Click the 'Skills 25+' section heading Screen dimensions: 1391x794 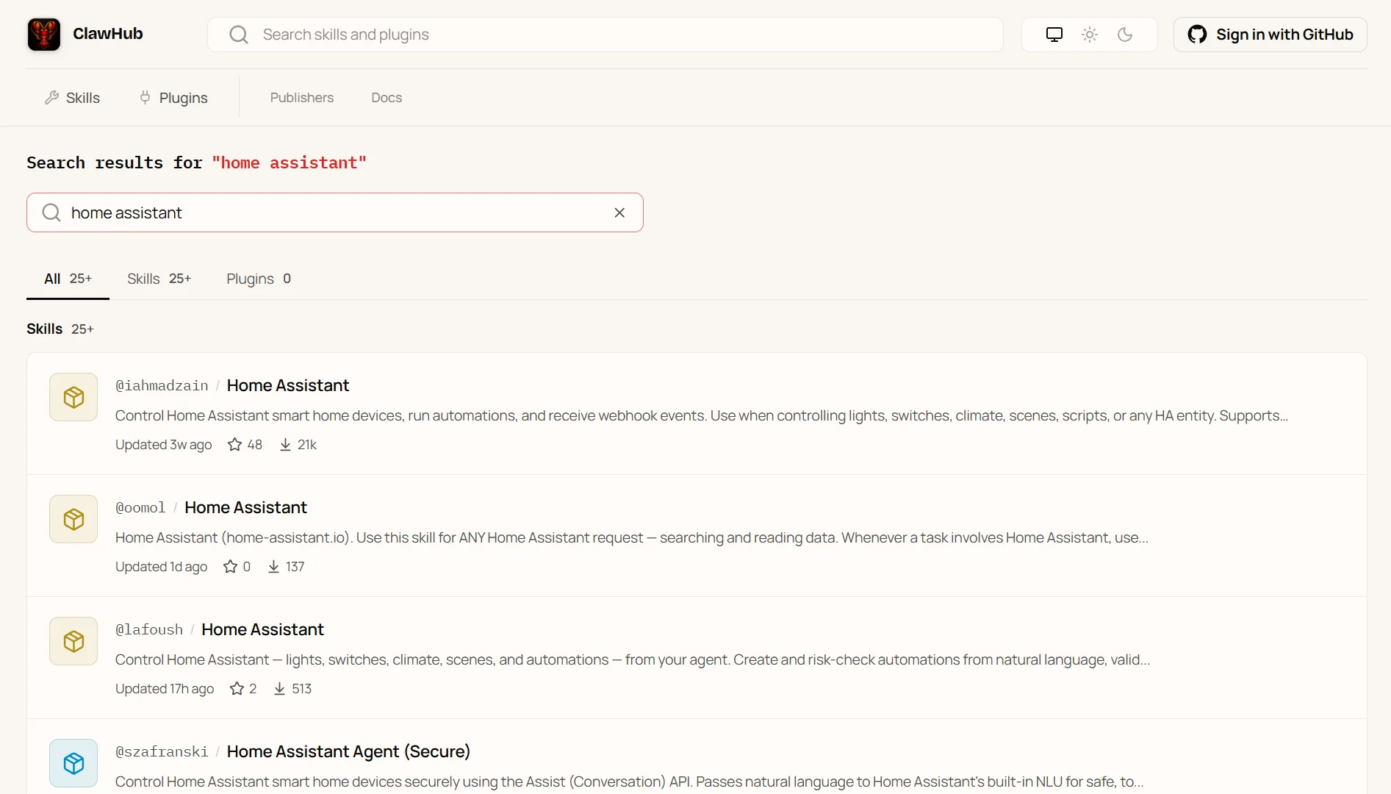[60, 329]
